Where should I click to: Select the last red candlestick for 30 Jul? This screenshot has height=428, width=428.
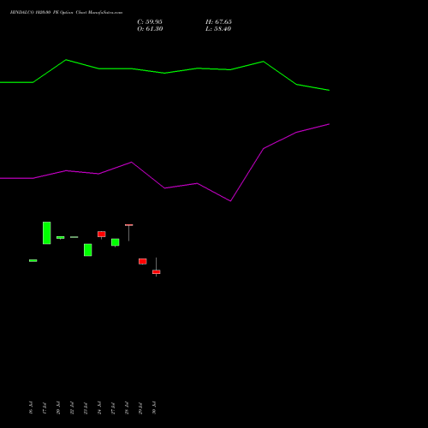coord(156,272)
